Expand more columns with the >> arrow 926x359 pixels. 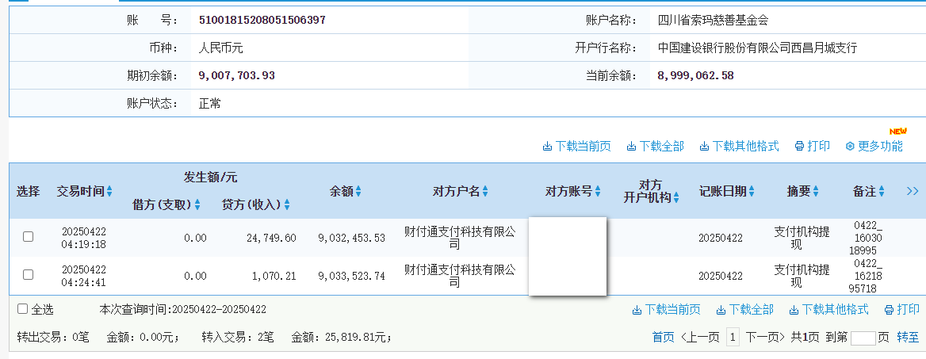tap(913, 191)
